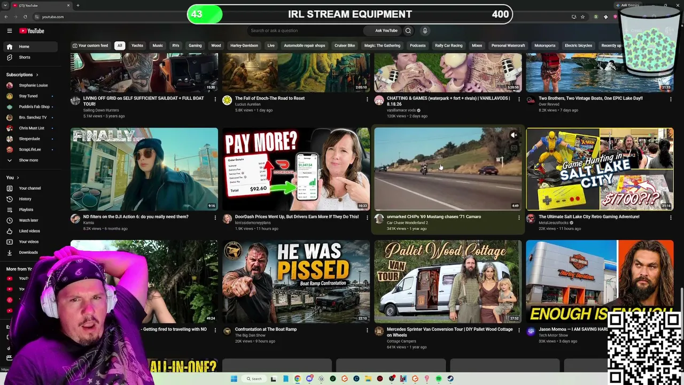
Task: Expand the Subscriptions section header
Action: (x=22, y=75)
